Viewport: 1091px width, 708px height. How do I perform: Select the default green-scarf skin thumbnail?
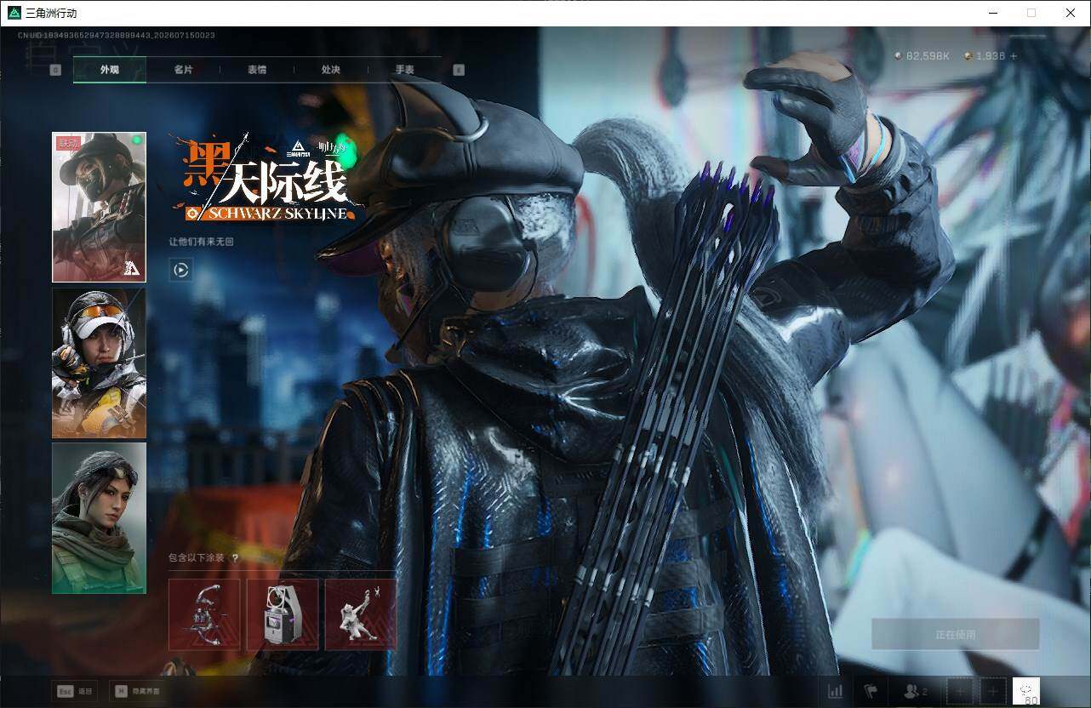(99, 518)
